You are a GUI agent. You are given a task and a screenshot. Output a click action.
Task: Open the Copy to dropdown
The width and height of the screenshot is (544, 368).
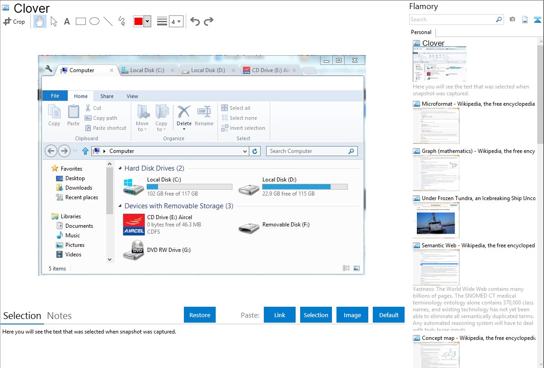[x=161, y=118]
